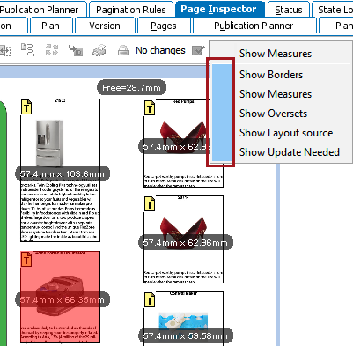
Task: Switch to the Status tab
Action: tap(289, 10)
